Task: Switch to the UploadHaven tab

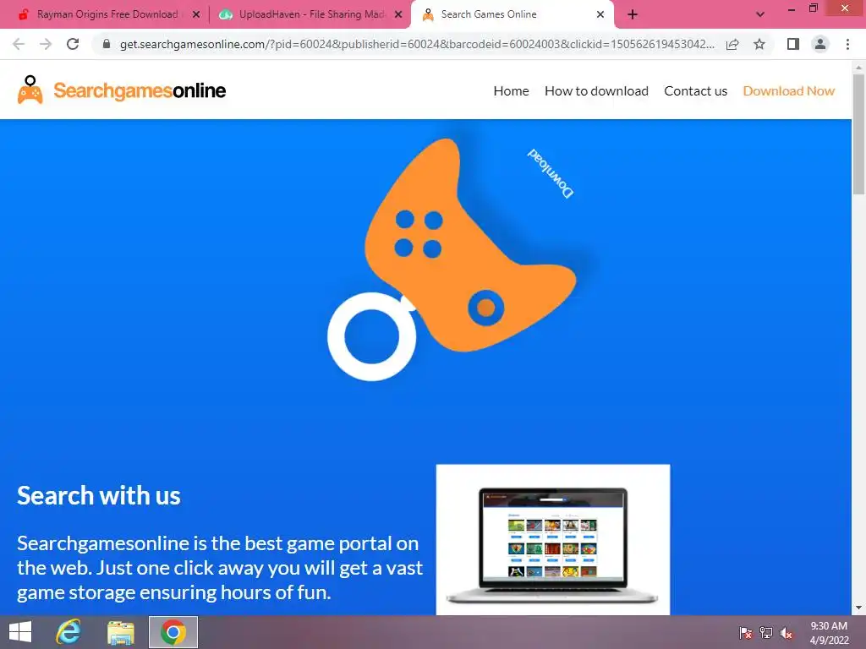Action: tap(312, 14)
